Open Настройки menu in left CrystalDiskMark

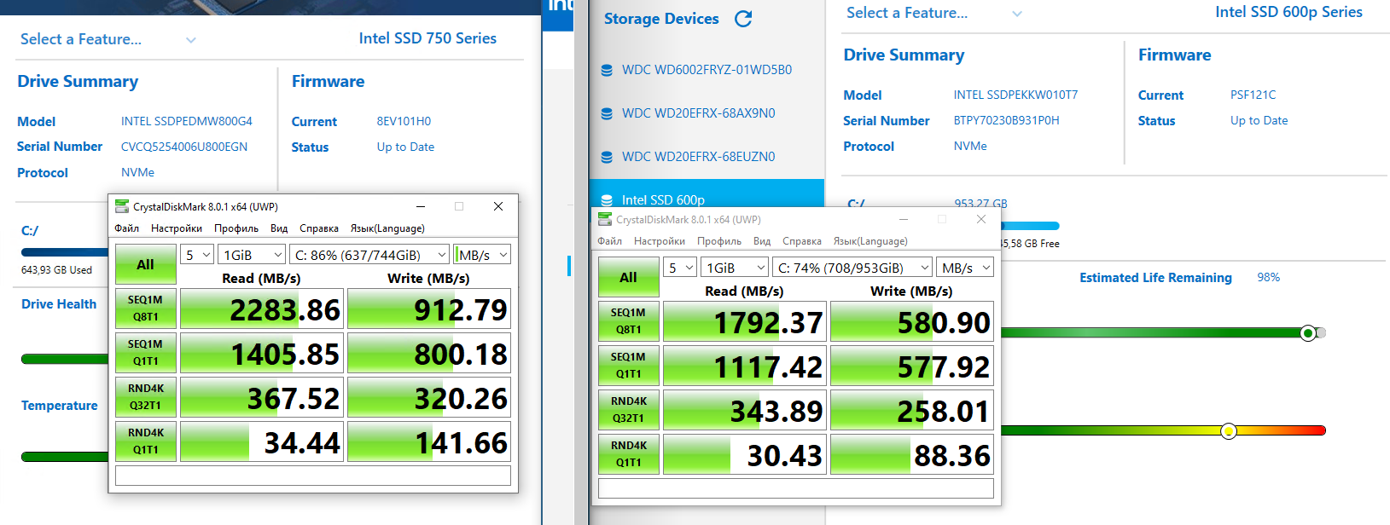coord(177,228)
